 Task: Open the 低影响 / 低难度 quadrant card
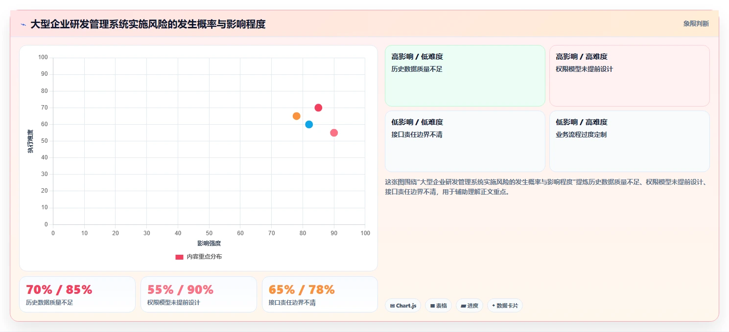coord(465,141)
